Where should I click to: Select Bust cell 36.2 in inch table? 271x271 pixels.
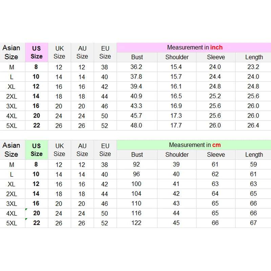coord(137,67)
